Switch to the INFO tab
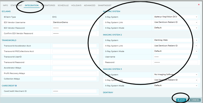This screenshot has width=203, height=103. pyautogui.click(x=5, y=5)
